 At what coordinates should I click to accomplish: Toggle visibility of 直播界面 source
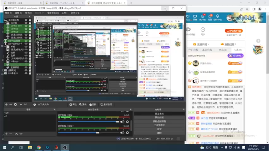(x=26, y=67)
